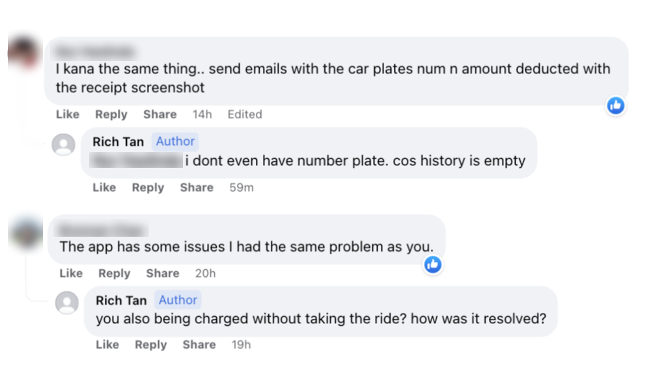Click the blurred avatar of the second top-level commenter
Image resolution: width=651 pixels, height=385 pixels.
(26, 233)
